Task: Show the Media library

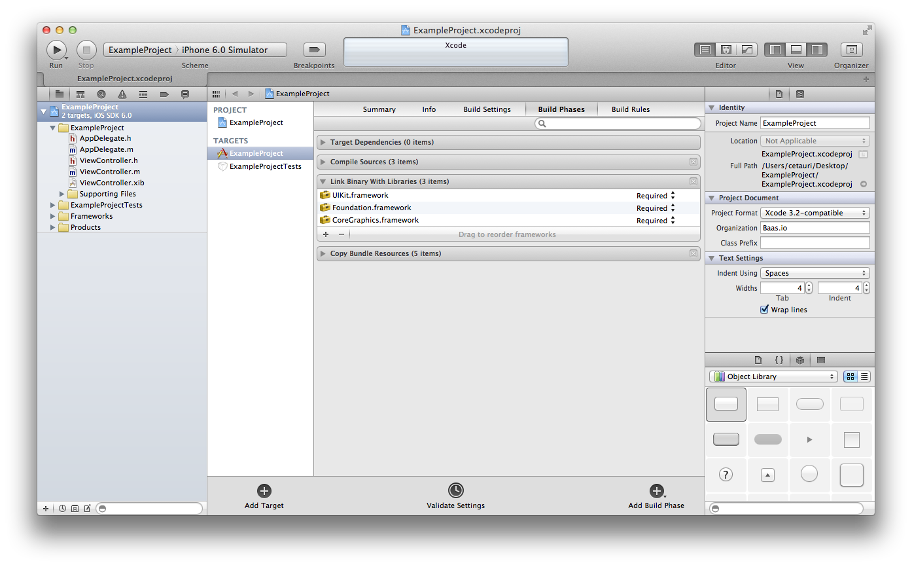Action: click(821, 360)
